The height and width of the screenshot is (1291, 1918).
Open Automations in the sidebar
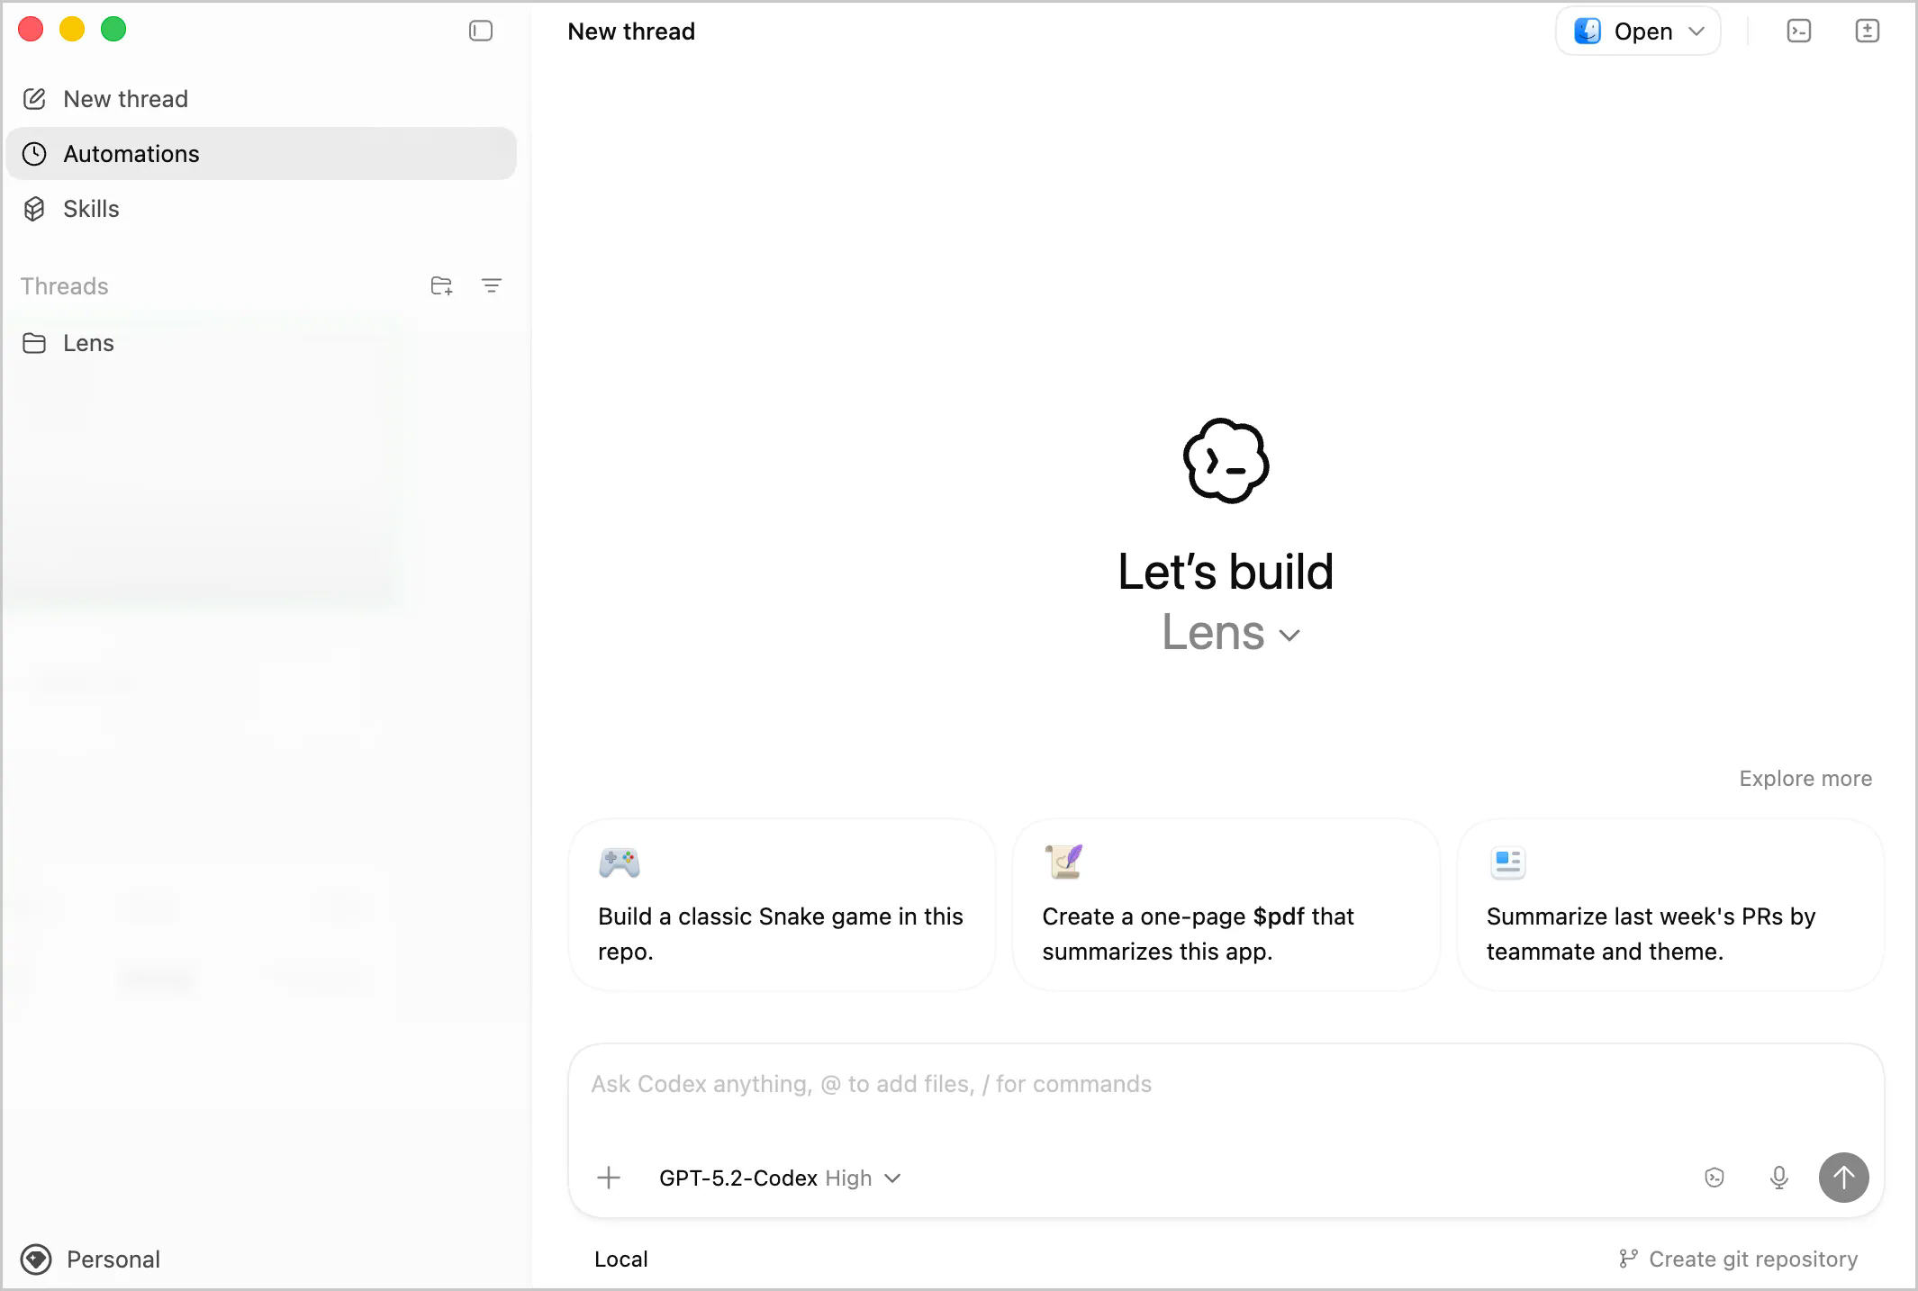click(x=261, y=154)
